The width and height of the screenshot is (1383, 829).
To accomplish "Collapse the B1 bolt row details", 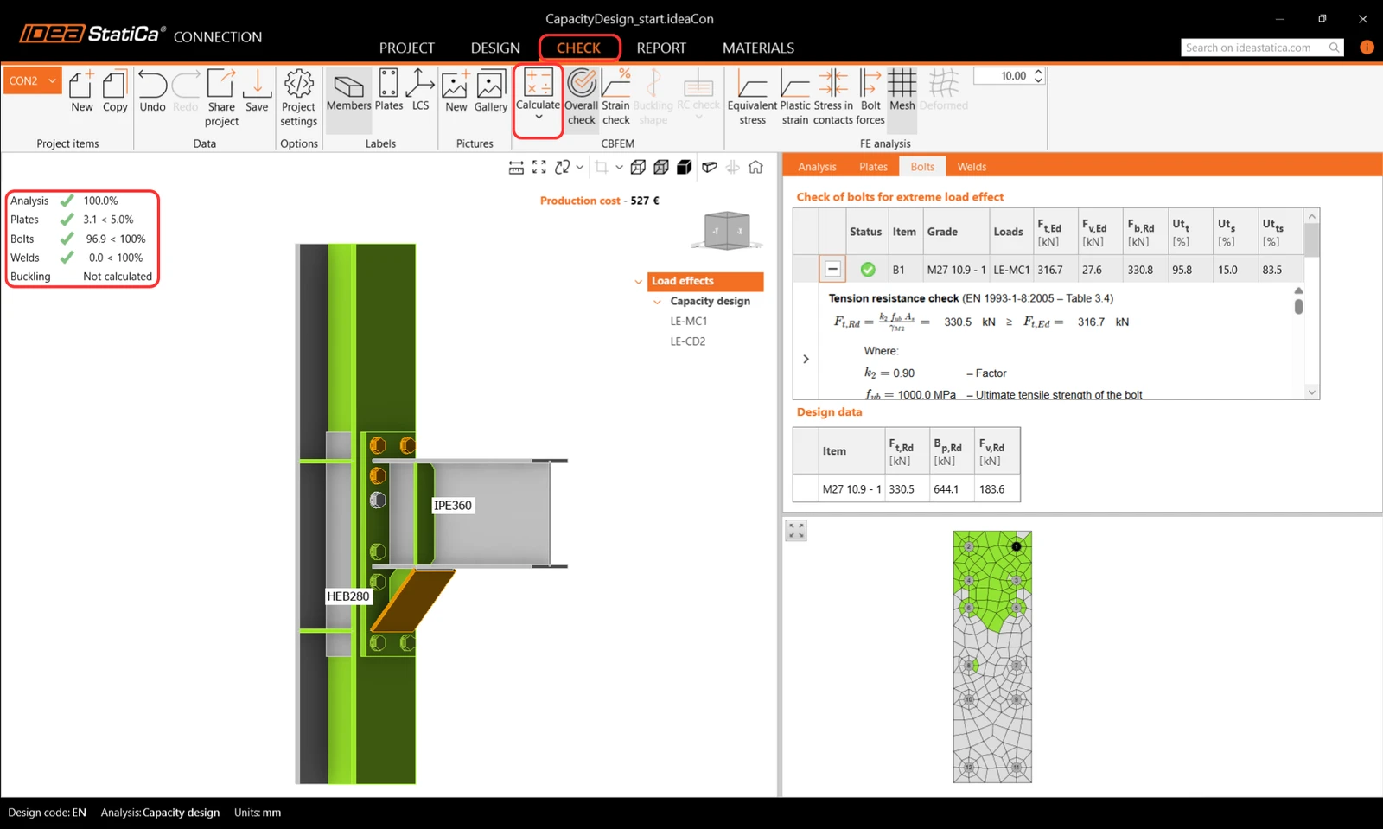I will pos(832,270).
